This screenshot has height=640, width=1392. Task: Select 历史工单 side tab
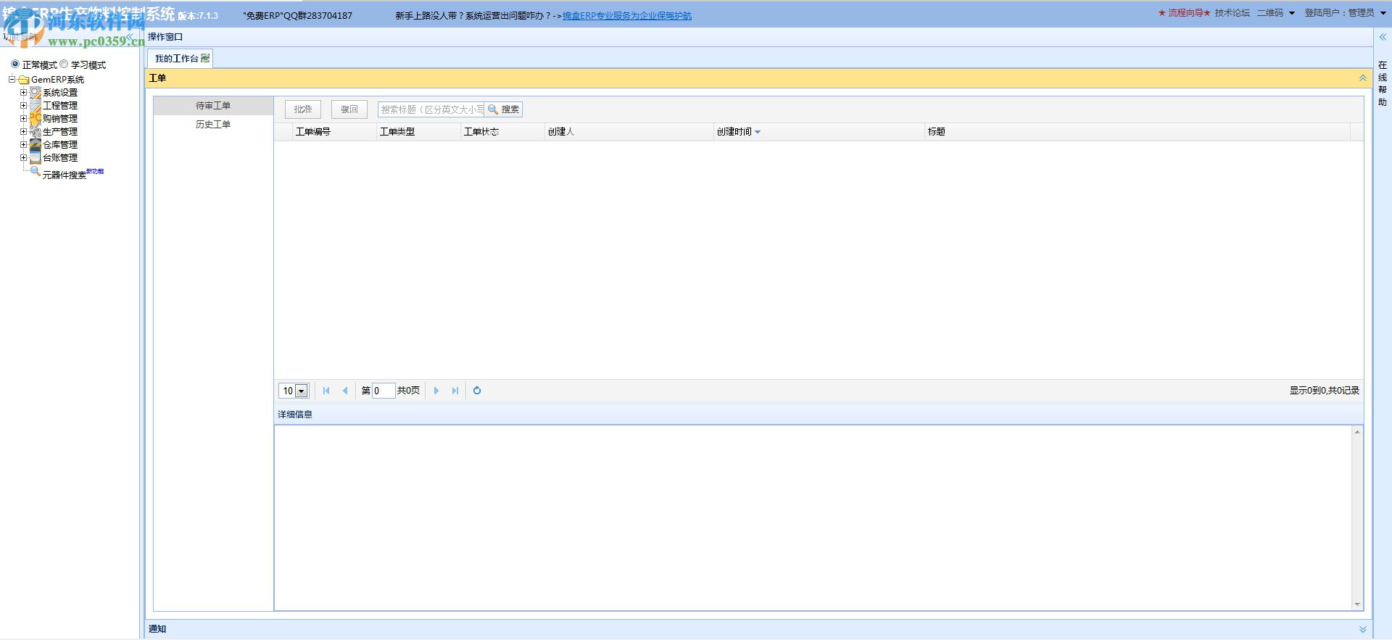pyautogui.click(x=213, y=125)
